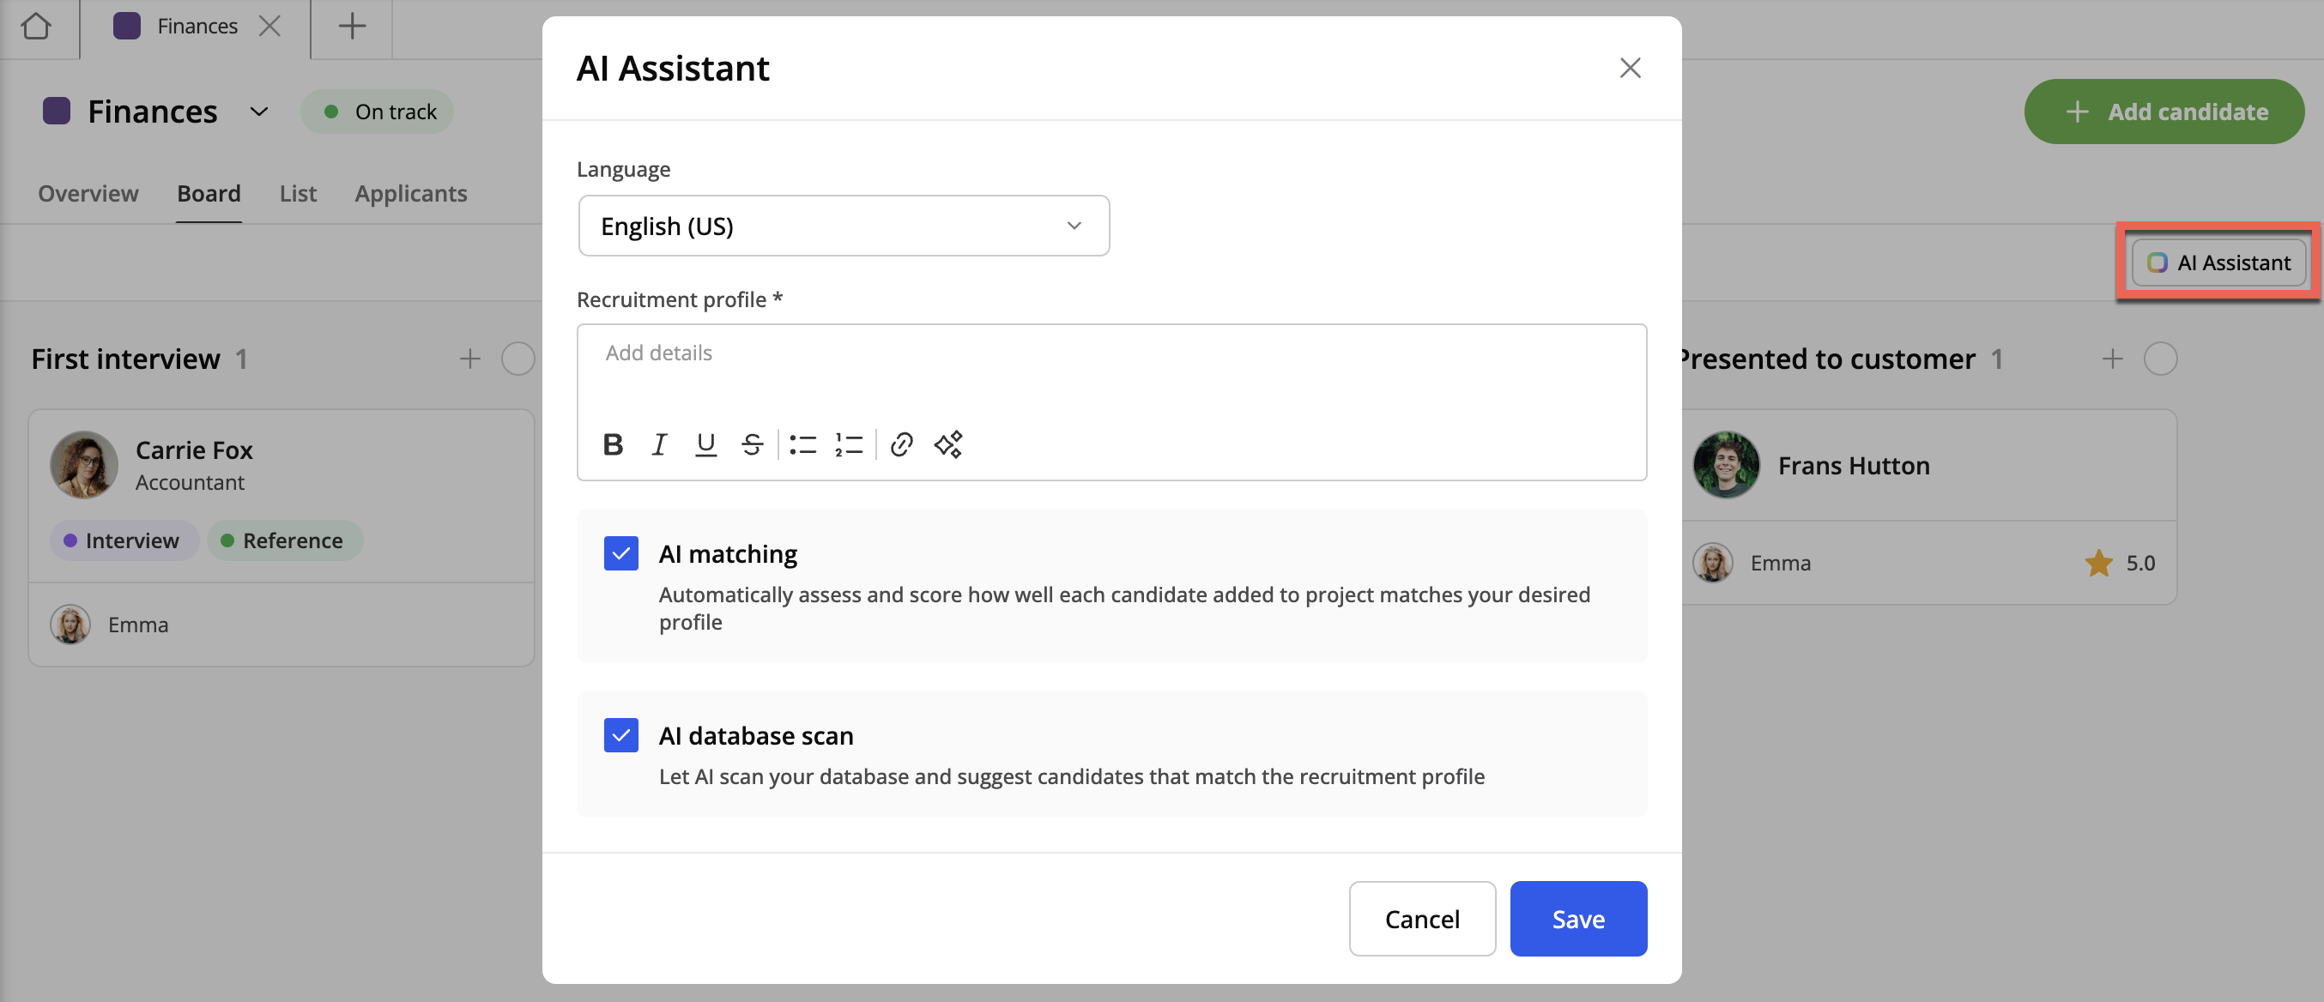2324x1002 pixels.
Task: Toggle italic text formatting
Action: pos(659,444)
